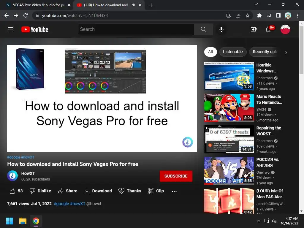Click the video player
304x228 pixels.
(x=102, y=98)
